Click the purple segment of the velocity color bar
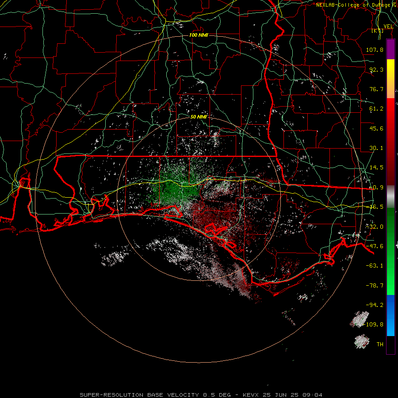 coord(390,50)
